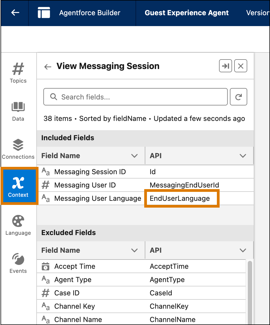
Task: Click the AcceptTime API value
Action: (169, 266)
